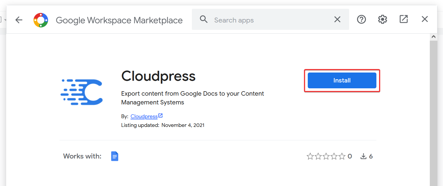Clear the search field with X

[337, 20]
